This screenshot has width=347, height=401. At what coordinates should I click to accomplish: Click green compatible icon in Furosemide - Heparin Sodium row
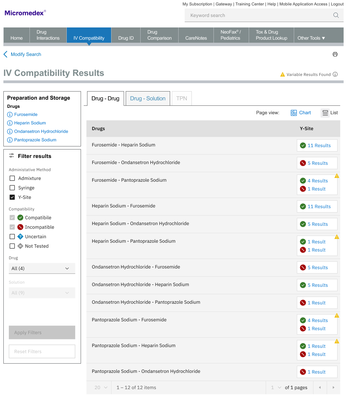(x=303, y=145)
